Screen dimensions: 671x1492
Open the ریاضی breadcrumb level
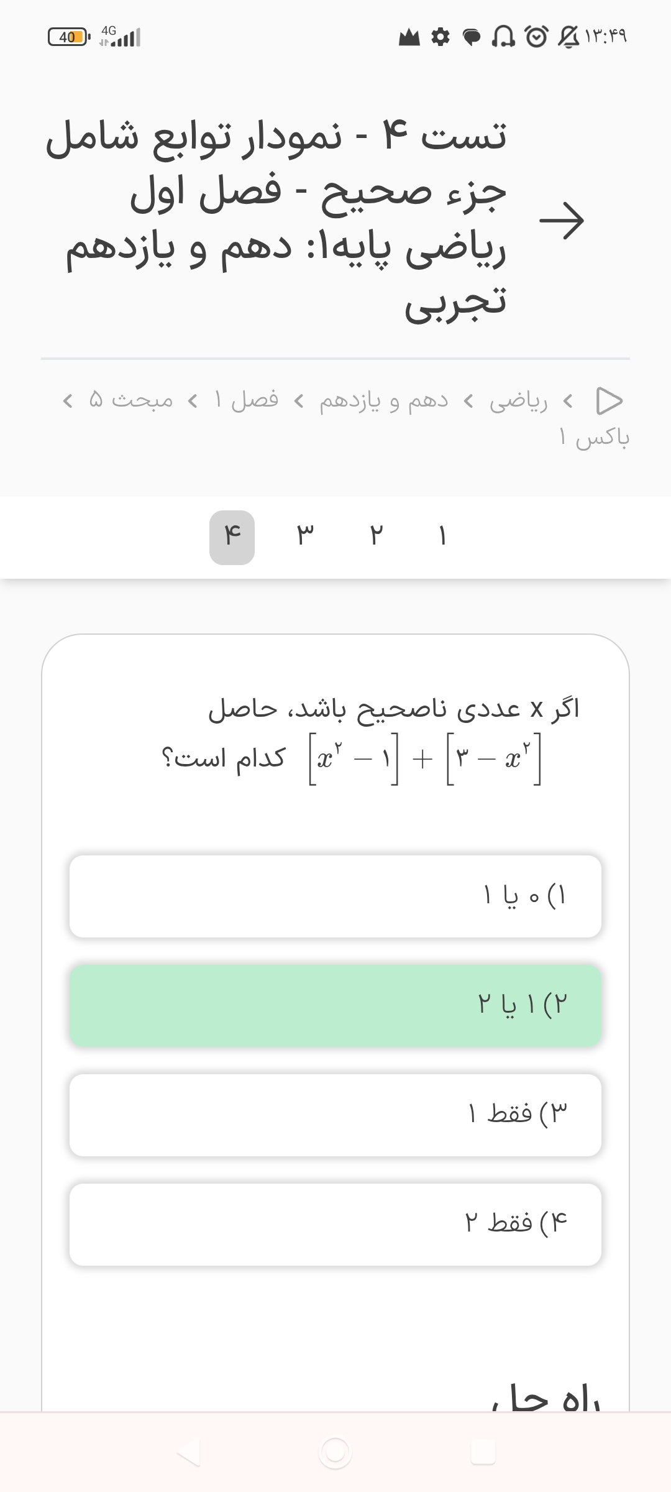tap(519, 402)
